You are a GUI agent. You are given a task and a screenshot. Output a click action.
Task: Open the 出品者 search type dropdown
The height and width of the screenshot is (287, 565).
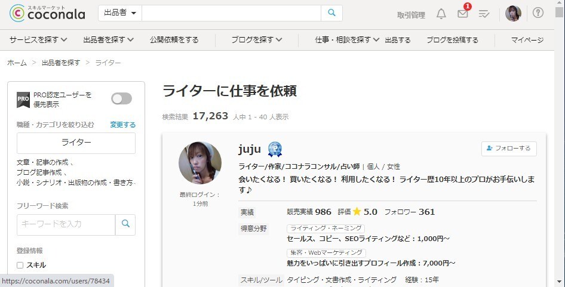(x=120, y=13)
